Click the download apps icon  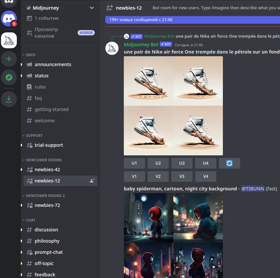tap(9, 99)
